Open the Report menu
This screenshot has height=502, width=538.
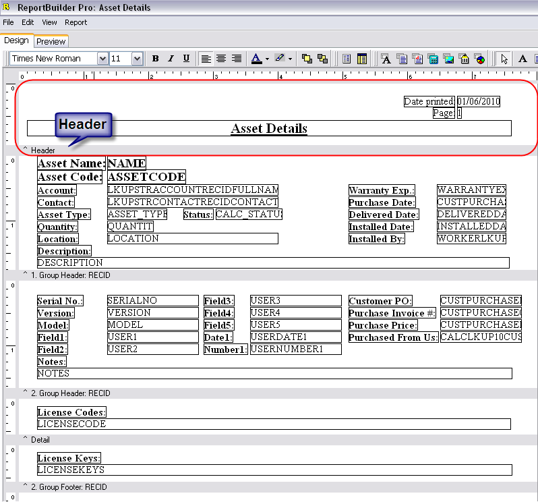pyautogui.click(x=76, y=22)
